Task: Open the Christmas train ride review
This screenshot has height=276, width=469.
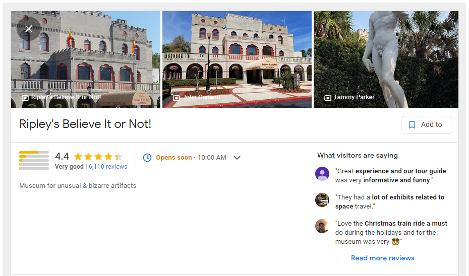Action: tap(391, 232)
